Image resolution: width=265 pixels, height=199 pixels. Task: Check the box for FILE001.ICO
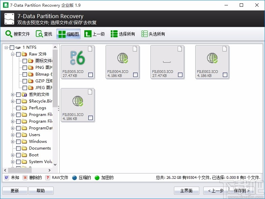coord(91,118)
